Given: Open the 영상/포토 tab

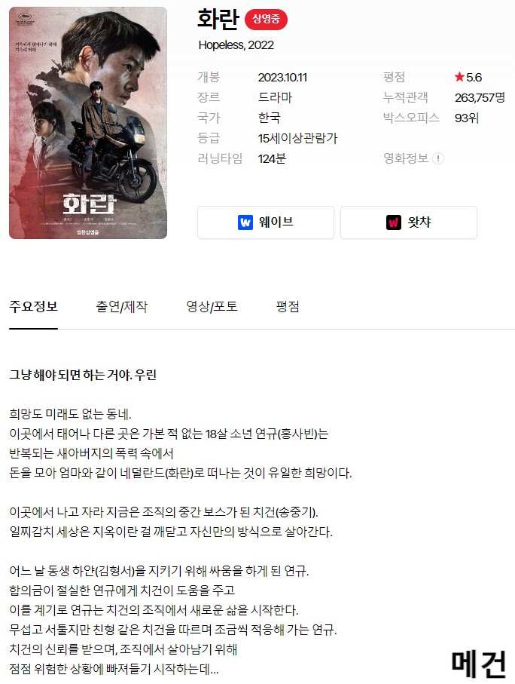Looking at the screenshot, I should point(212,306).
